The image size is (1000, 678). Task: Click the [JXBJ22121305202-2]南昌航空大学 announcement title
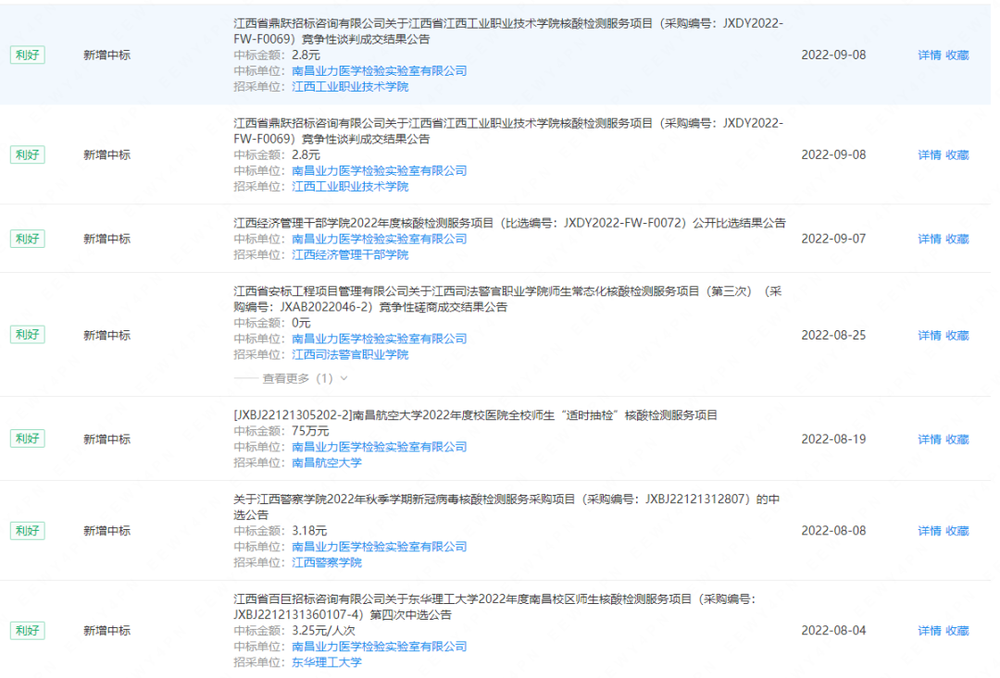[475, 415]
